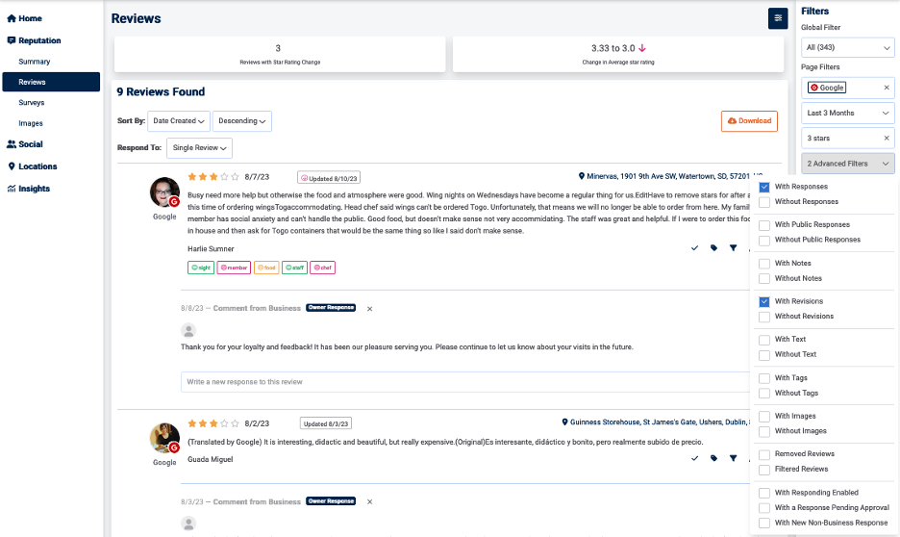This screenshot has width=900, height=537.
Task: Enable Without Public Responses checkbox
Action: [764, 240]
